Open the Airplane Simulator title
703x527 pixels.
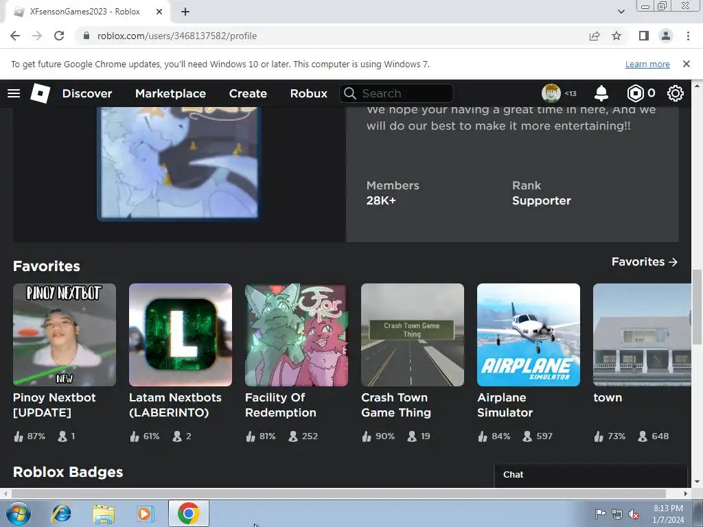505,405
